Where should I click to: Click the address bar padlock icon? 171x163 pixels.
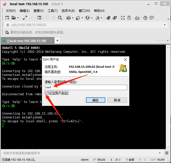[8, 25]
